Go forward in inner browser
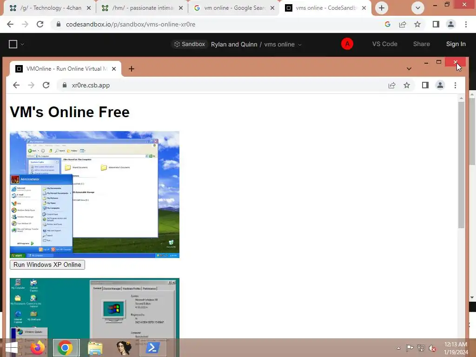 click(31, 86)
